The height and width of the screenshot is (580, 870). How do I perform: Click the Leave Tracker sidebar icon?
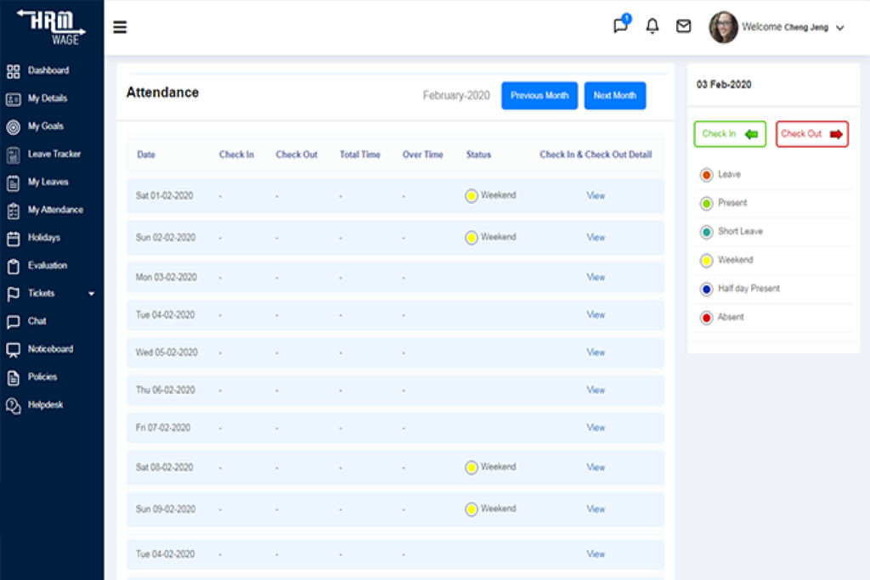tap(14, 155)
